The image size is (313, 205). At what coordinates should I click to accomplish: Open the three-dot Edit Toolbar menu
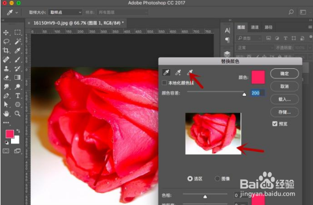tap(6, 123)
